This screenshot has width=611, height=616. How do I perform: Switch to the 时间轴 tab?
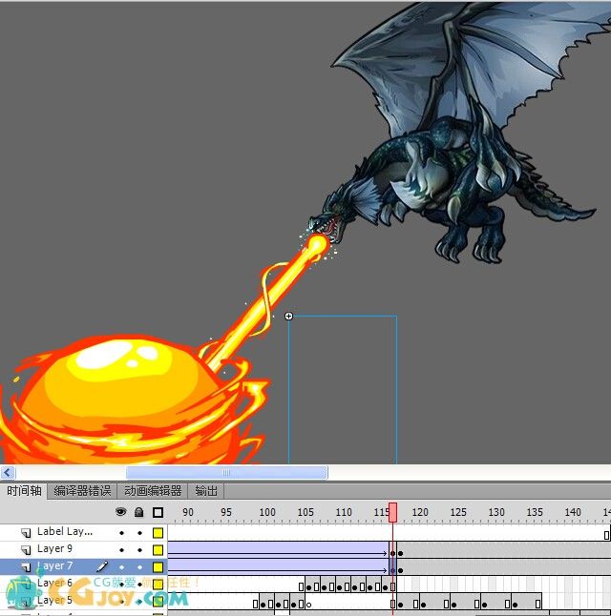[x=24, y=491]
